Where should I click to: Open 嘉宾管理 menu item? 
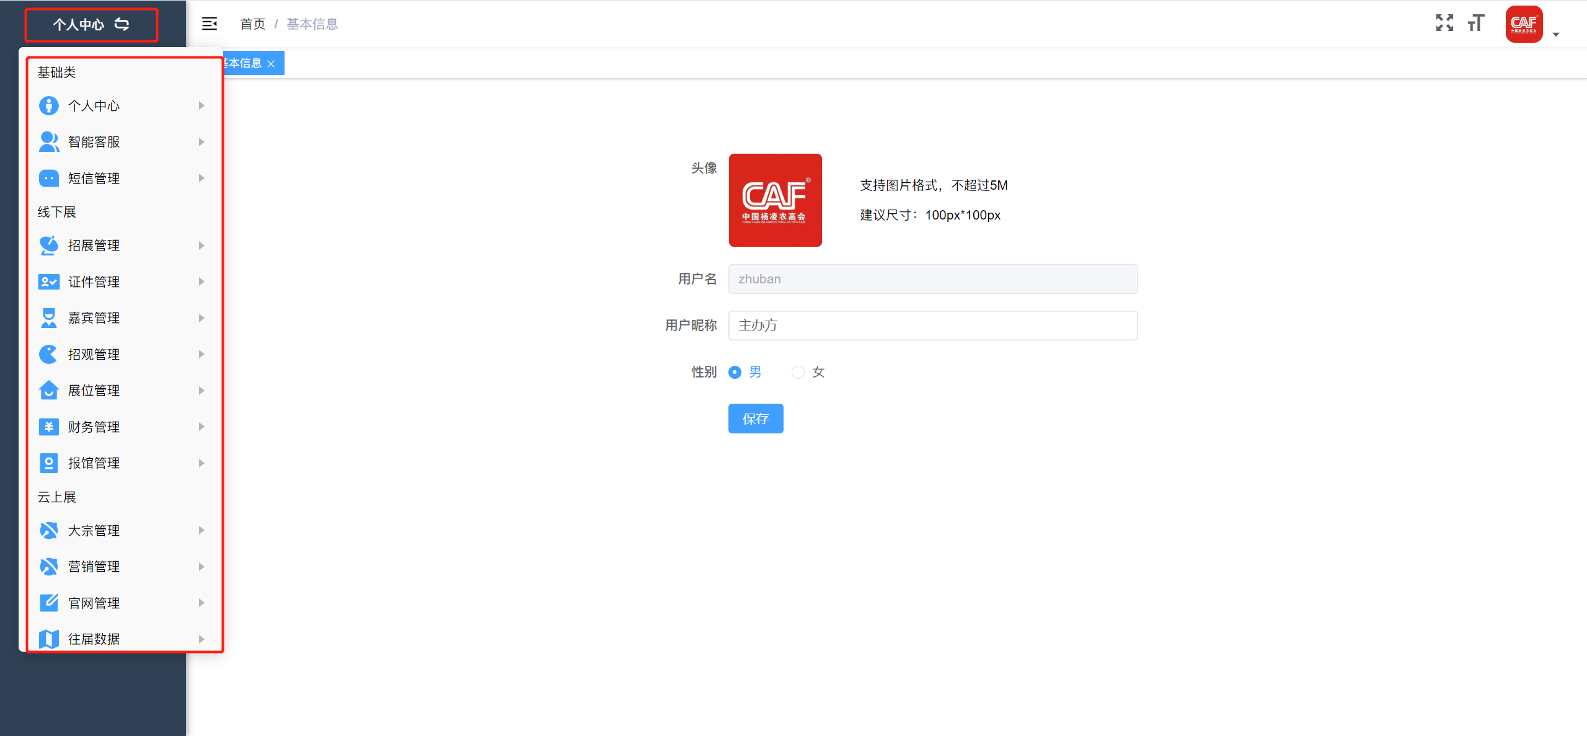[94, 318]
